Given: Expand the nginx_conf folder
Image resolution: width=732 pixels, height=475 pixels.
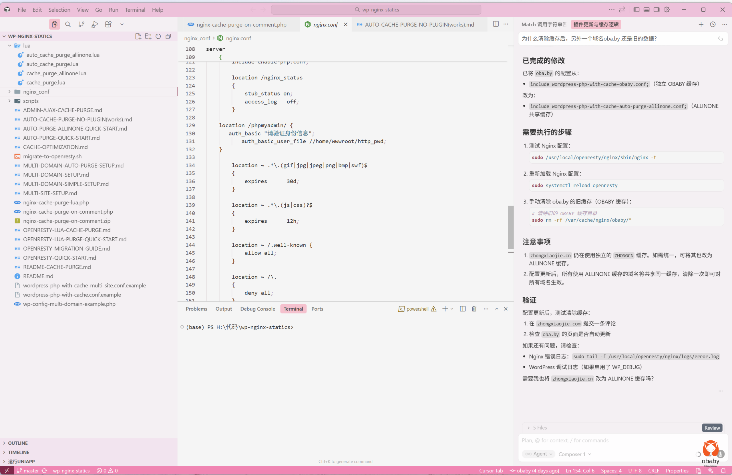Looking at the screenshot, I should click(x=36, y=92).
